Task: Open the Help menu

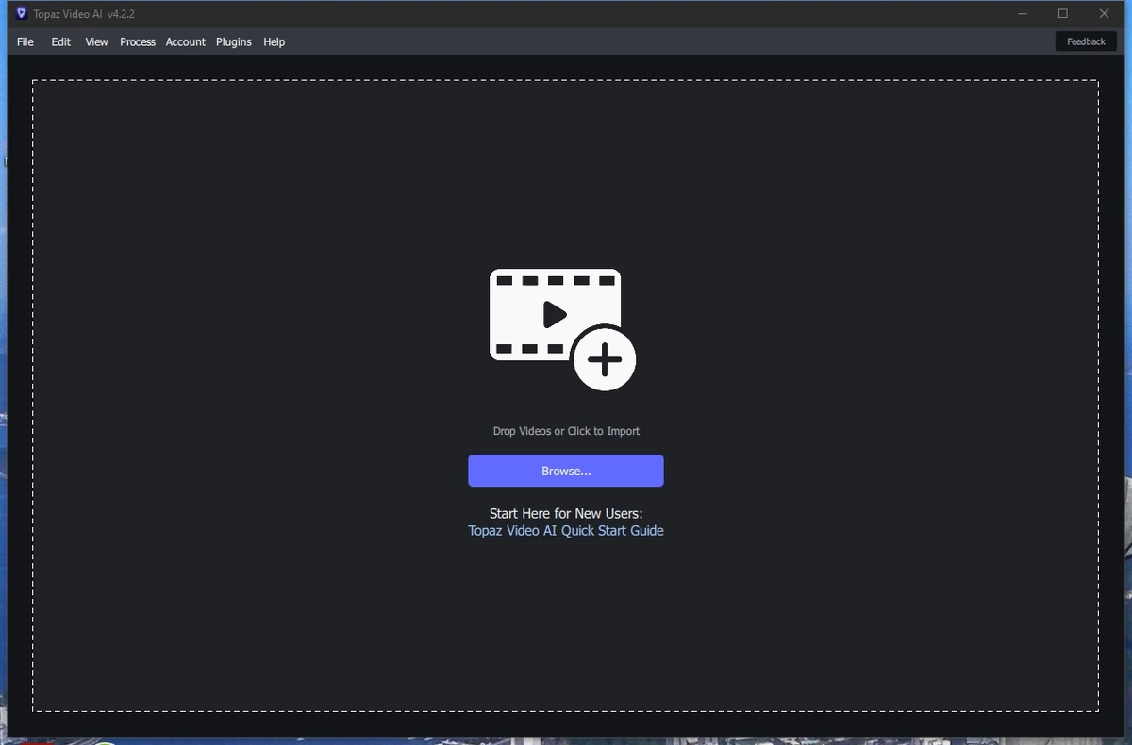Action: point(275,41)
